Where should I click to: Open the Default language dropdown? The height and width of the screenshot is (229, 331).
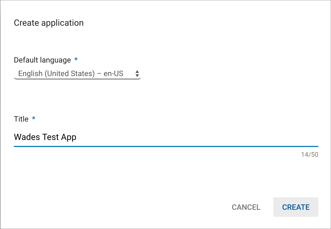[x=77, y=74]
